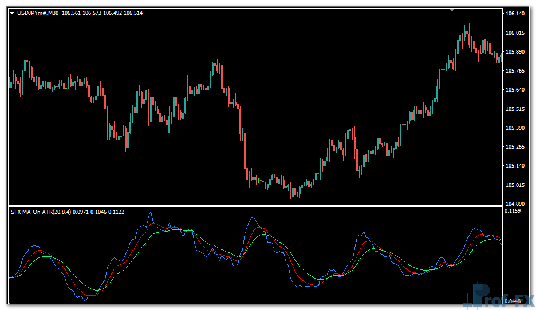Click the 106.140 price scale label
The width and height of the screenshot is (536, 310).
516,14
